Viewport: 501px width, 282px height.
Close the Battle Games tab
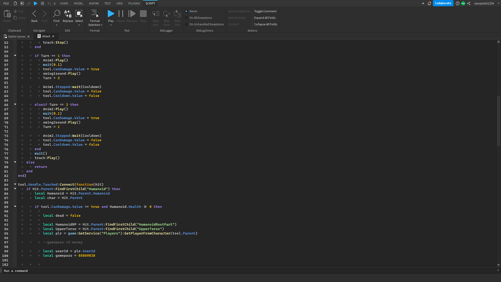point(28,36)
